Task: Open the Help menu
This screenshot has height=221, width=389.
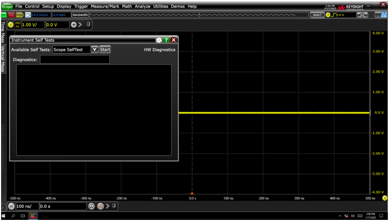Action: (192, 7)
